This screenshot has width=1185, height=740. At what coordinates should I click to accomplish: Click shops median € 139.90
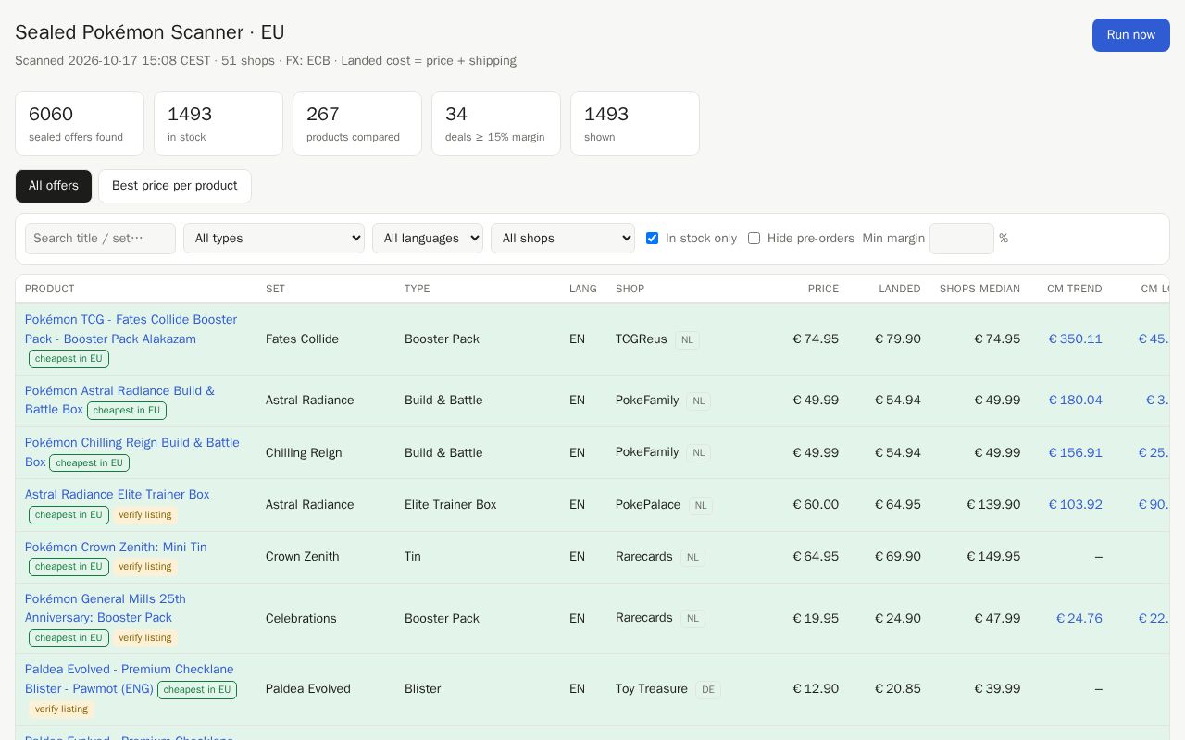point(993,505)
